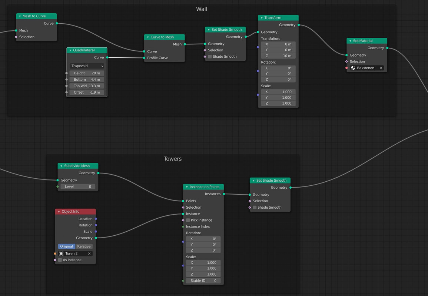Screen dimensions: 428x296
Task: Click Set Material Geometry output socket
Action: 387,48
